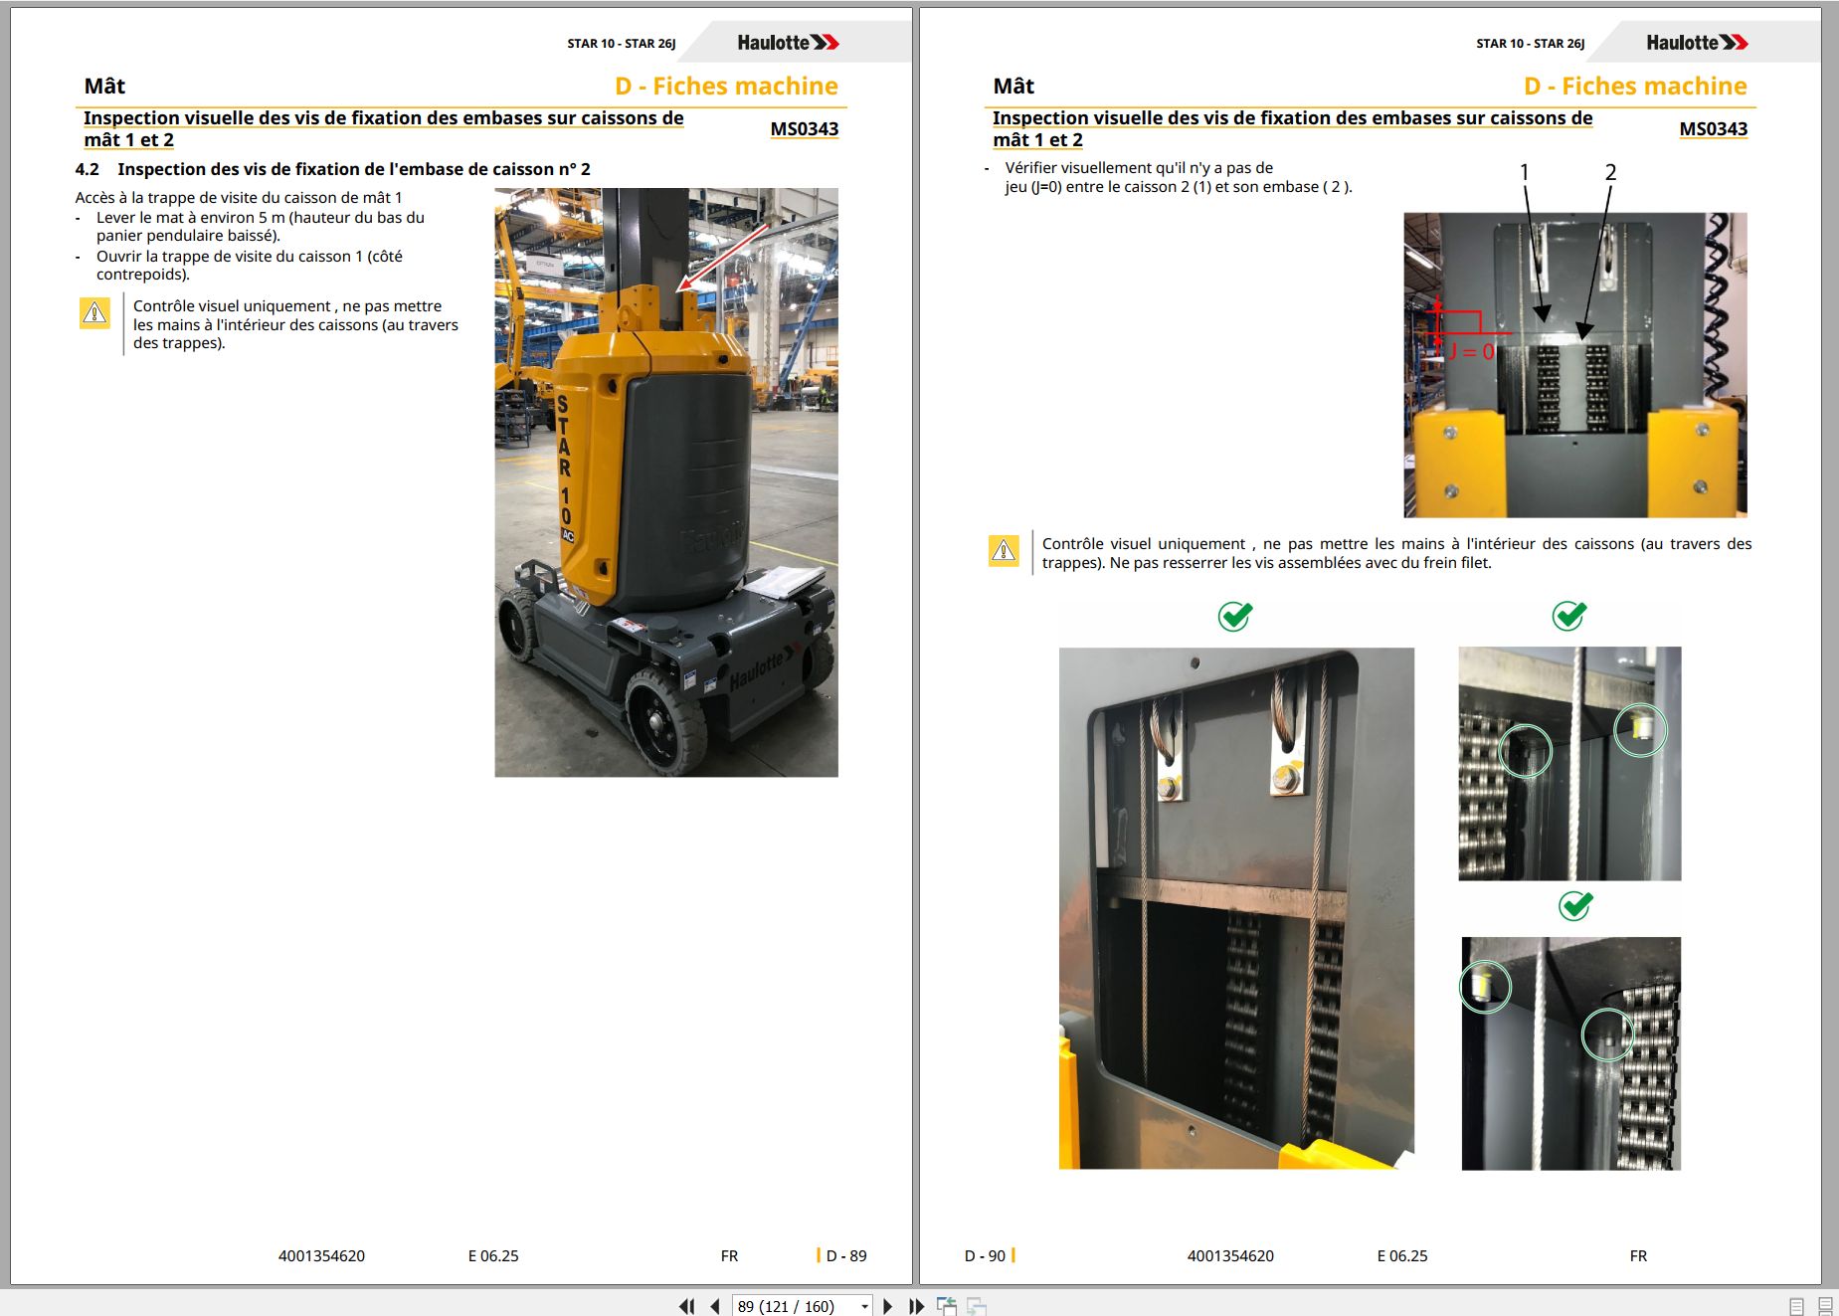Click the text 'Vérifier visuellement qu'il n'y a pas de'
The height and width of the screenshot is (1316, 1839).
(1139, 167)
